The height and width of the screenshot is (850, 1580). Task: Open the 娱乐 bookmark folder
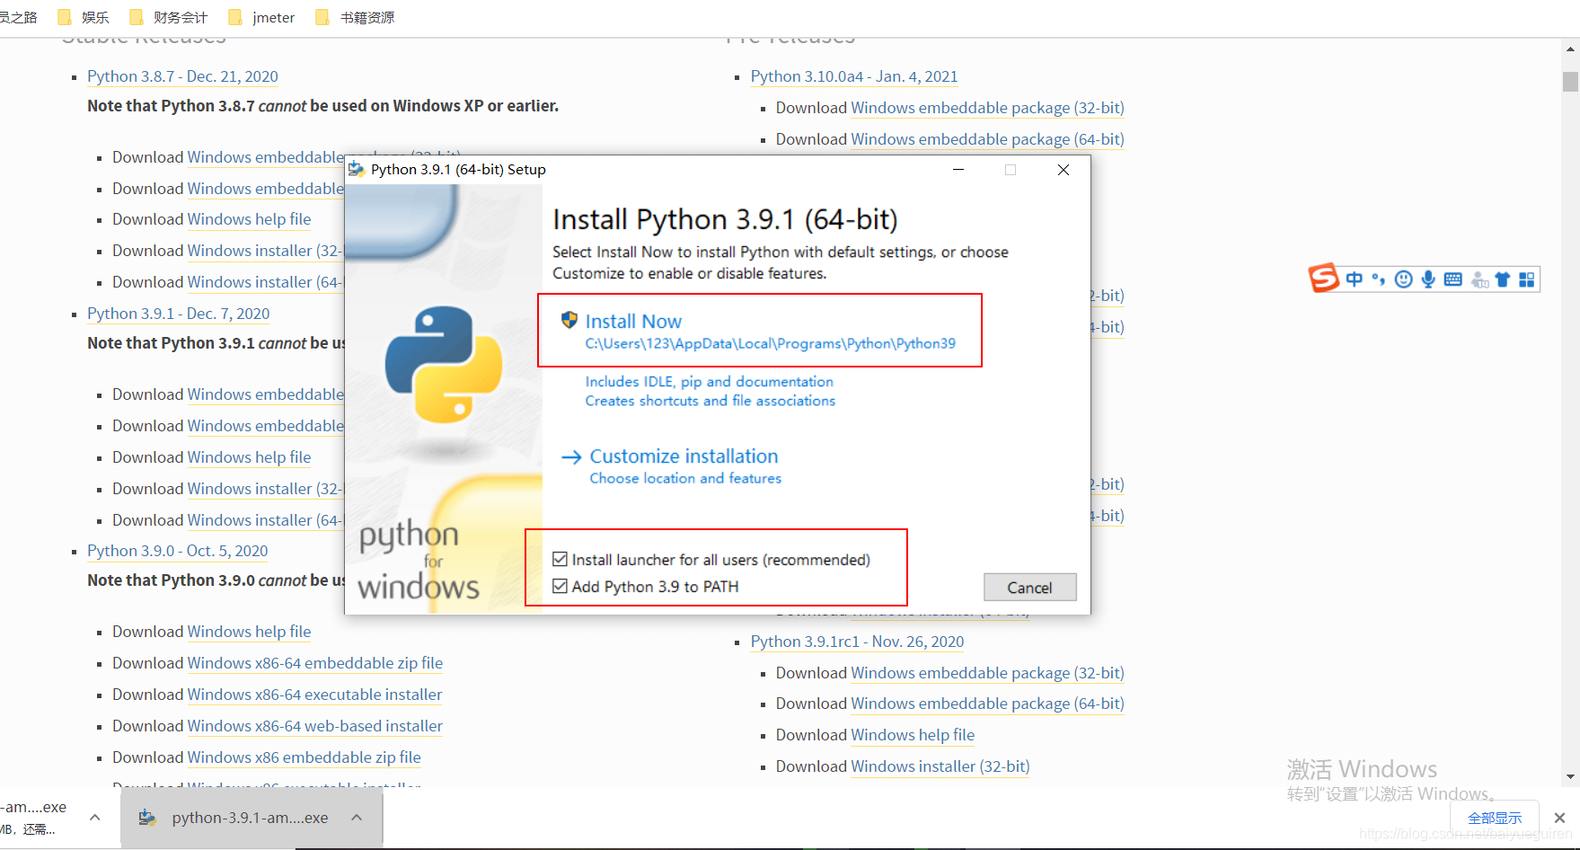pyautogui.click(x=83, y=17)
